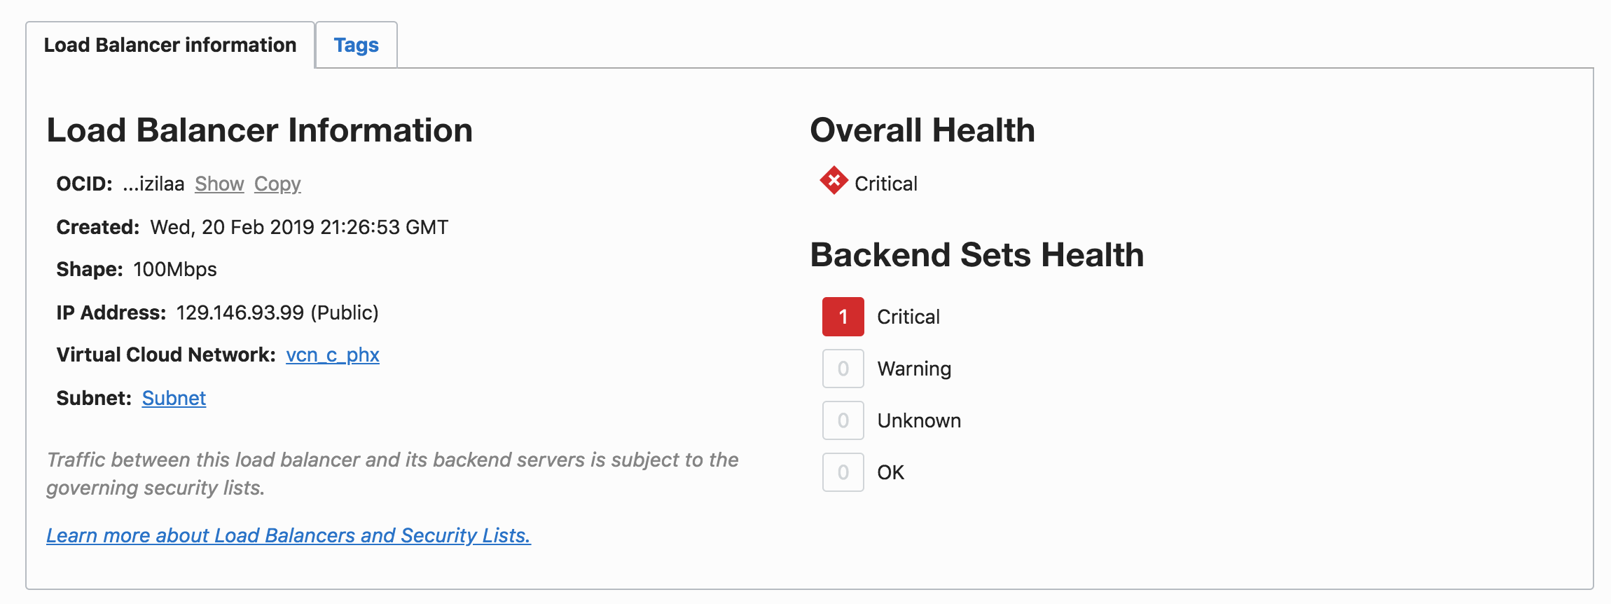Screen dimensions: 1611x604
Task: Click the Backend Sets Health heading
Action: 977,255
